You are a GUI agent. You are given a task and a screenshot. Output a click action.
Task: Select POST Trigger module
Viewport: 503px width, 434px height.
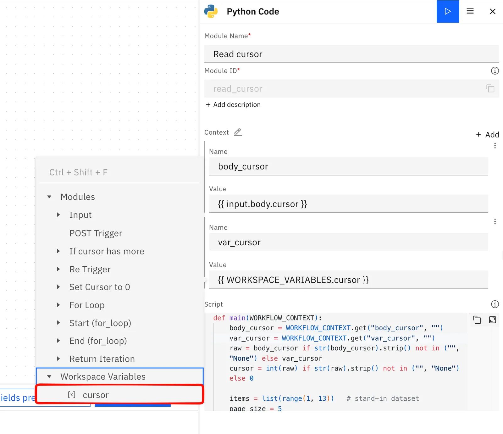96,233
